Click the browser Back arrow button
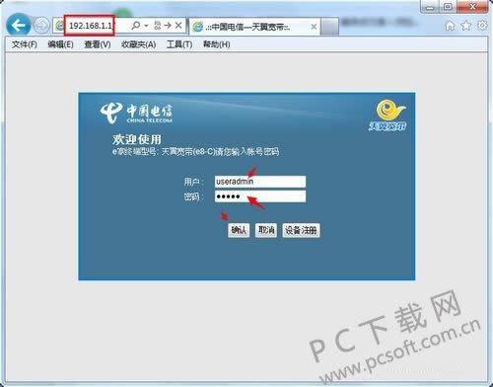The height and width of the screenshot is (387, 493). coord(19,25)
